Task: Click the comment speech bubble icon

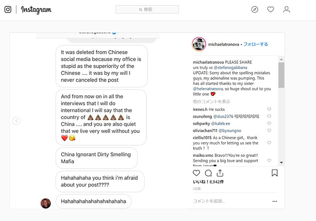Action: 208,173
